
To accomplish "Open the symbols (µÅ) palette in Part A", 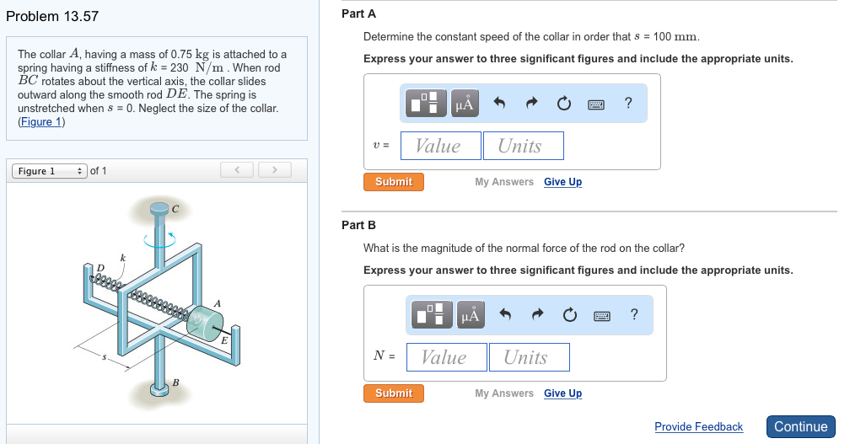I will pyautogui.click(x=465, y=104).
